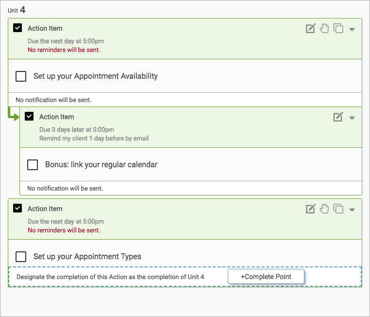Open dropdown arrow on Appointment Types action
The width and height of the screenshot is (370, 317).
tap(352, 210)
